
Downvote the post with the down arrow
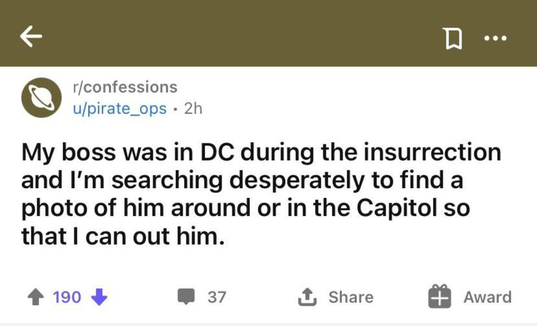pyautogui.click(x=99, y=297)
